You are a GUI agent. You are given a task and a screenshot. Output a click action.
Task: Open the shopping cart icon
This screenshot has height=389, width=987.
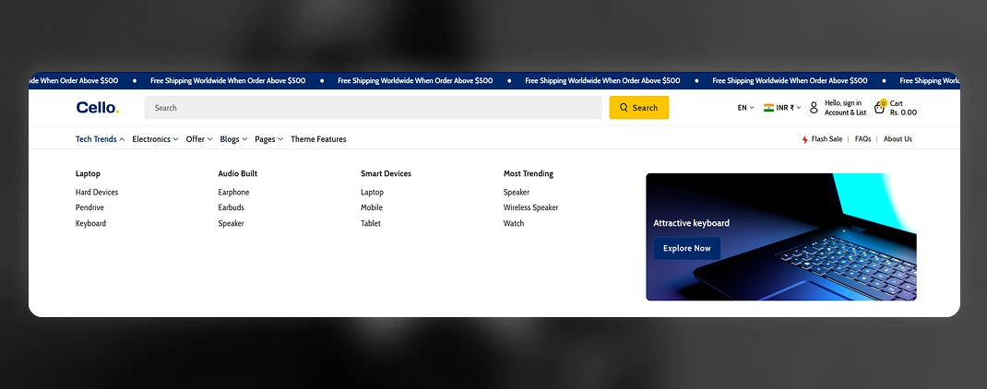tap(879, 108)
